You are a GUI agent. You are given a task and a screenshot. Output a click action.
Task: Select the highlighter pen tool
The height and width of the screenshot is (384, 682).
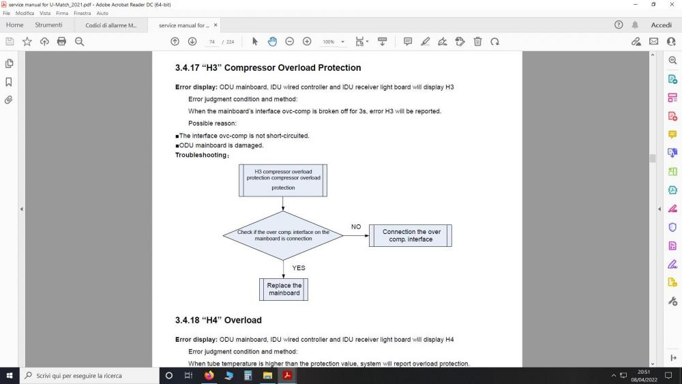(x=425, y=42)
